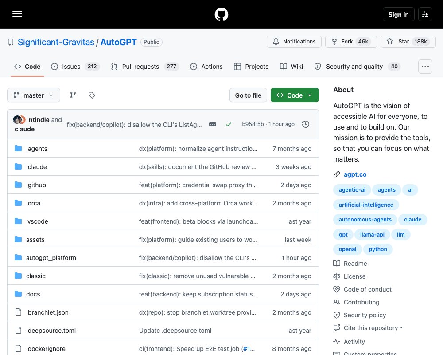Fork the repository with the Fork button
The width and height of the screenshot is (443, 355).
(351, 42)
